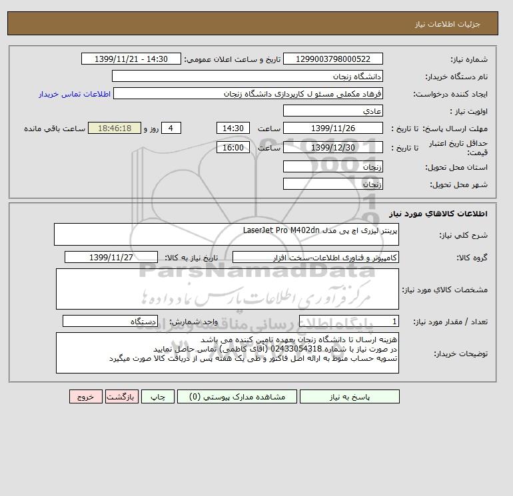Click the label ساعت باقی مانده
The image size is (513, 496).
[x=55, y=128]
